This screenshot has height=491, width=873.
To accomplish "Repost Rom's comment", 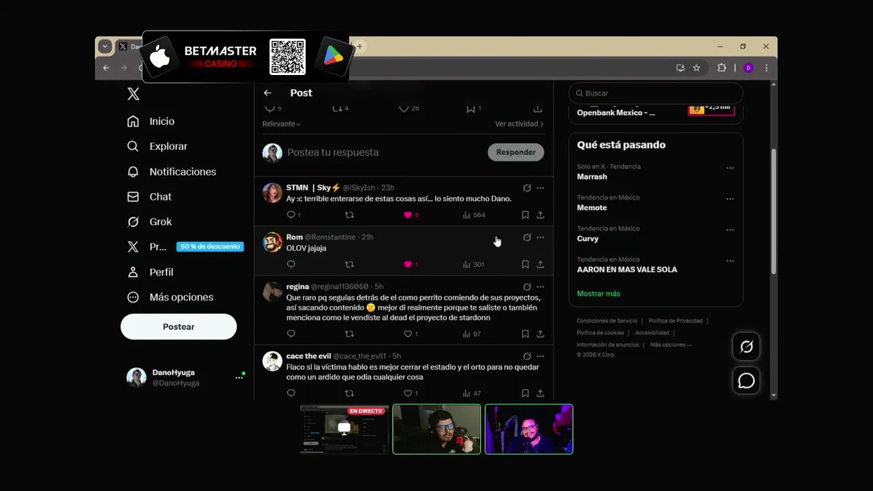I will point(349,264).
